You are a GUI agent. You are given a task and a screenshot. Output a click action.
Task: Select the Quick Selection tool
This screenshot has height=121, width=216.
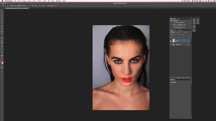[x=2, y=18]
